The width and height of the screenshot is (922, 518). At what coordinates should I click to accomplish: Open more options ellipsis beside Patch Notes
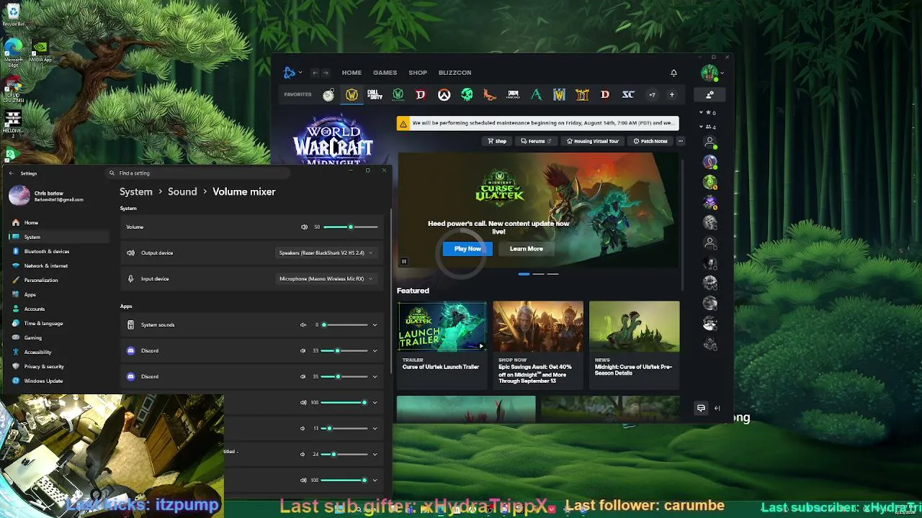(x=681, y=141)
